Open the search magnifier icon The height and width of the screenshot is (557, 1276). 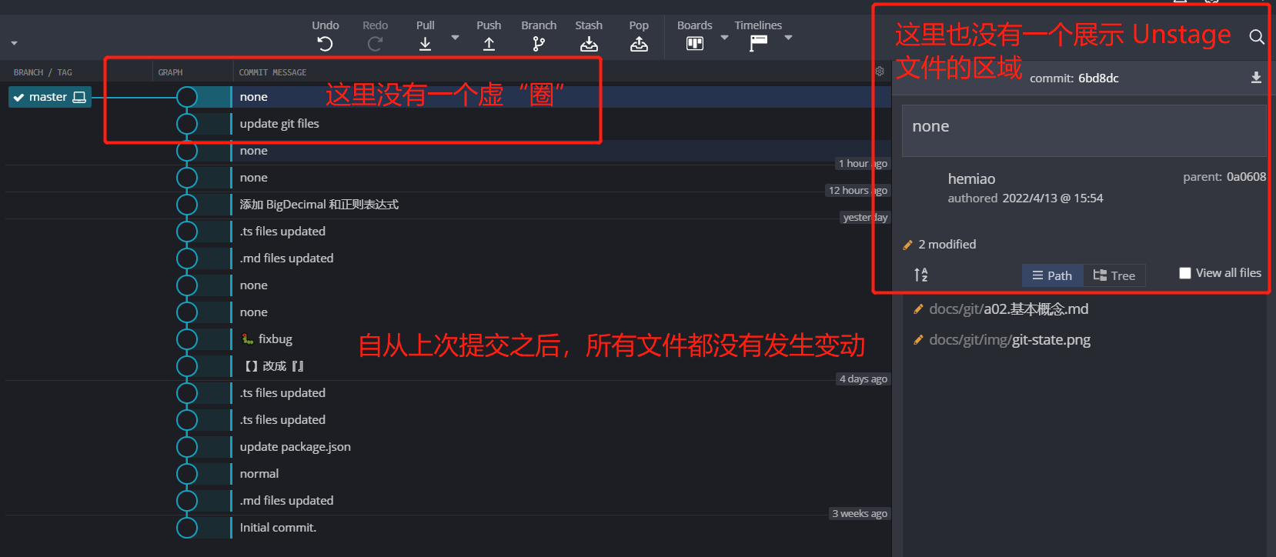pyautogui.click(x=1257, y=36)
